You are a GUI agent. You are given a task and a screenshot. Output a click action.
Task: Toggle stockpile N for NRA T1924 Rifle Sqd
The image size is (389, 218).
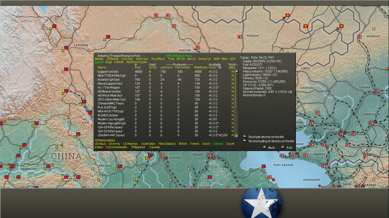(x=232, y=76)
